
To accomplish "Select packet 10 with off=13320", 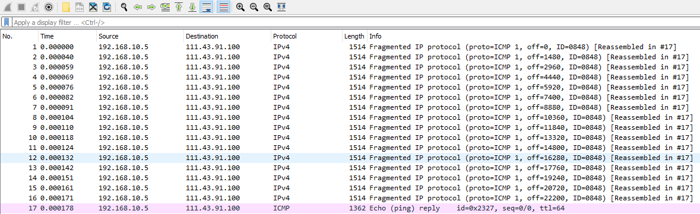I will pyautogui.click(x=350, y=138).
